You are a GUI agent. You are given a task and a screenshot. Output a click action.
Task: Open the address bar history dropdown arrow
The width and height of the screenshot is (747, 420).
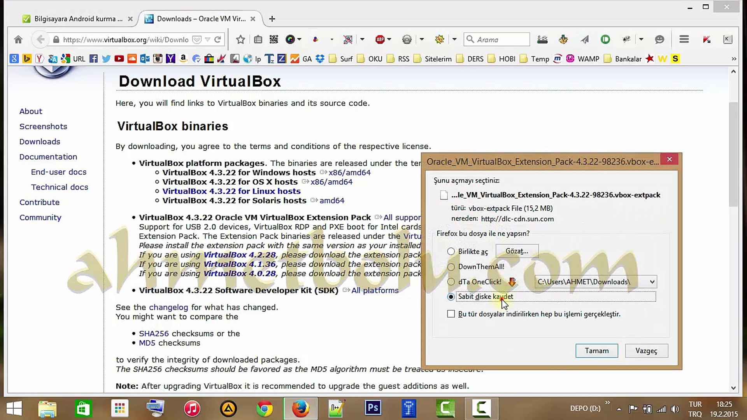pyautogui.click(x=208, y=40)
